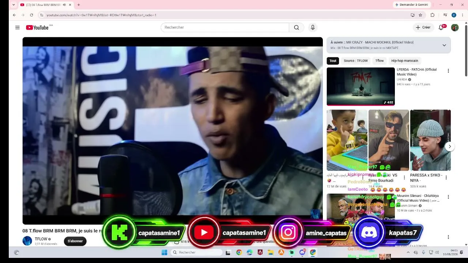Close the T.flow BRM BRM tab
This screenshot has height=263, width=468.
tap(70, 5)
